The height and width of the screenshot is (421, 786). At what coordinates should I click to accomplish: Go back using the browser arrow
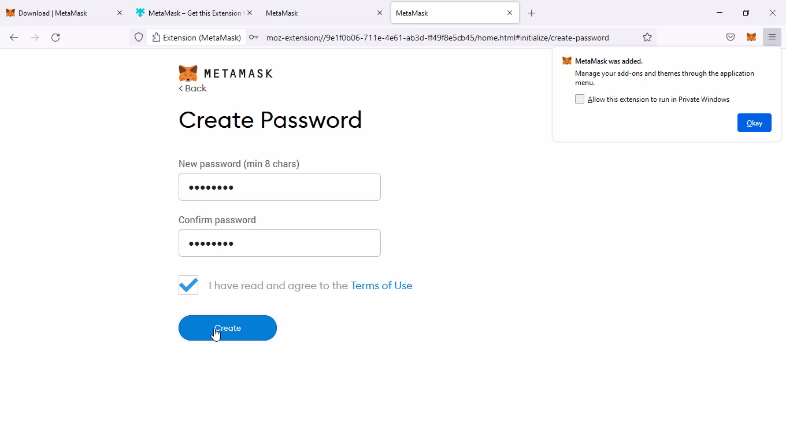(x=14, y=37)
